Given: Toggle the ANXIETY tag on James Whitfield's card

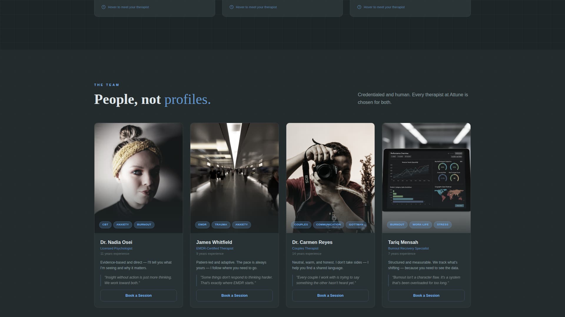Looking at the screenshot, I should 241,225.
